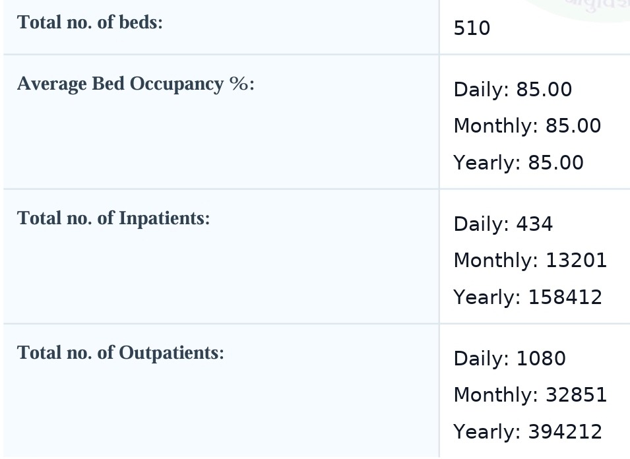
Task: Click the number 32851 for monthly outpatients
Action: click(576, 395)
